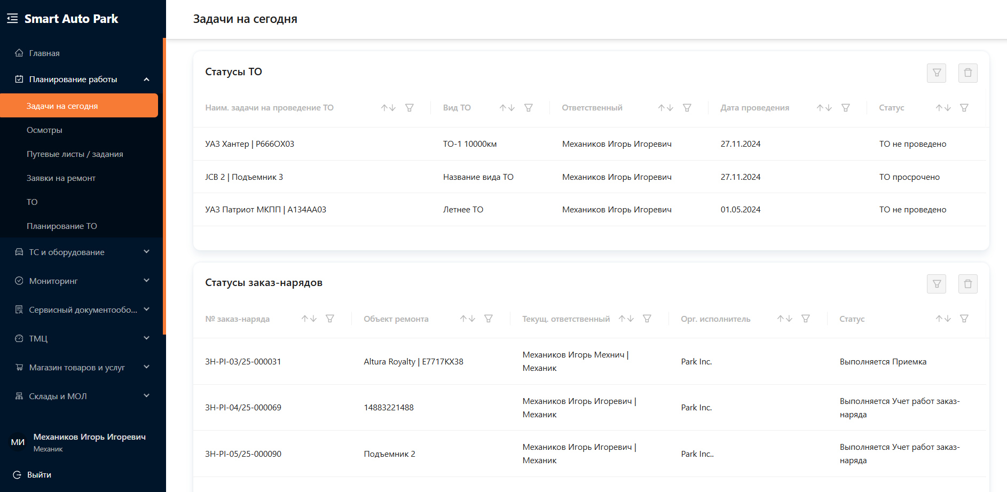This screenshot has height=492, width=1007.
Task: Collapse the Планирование работы menu
Action: [146, 80]
